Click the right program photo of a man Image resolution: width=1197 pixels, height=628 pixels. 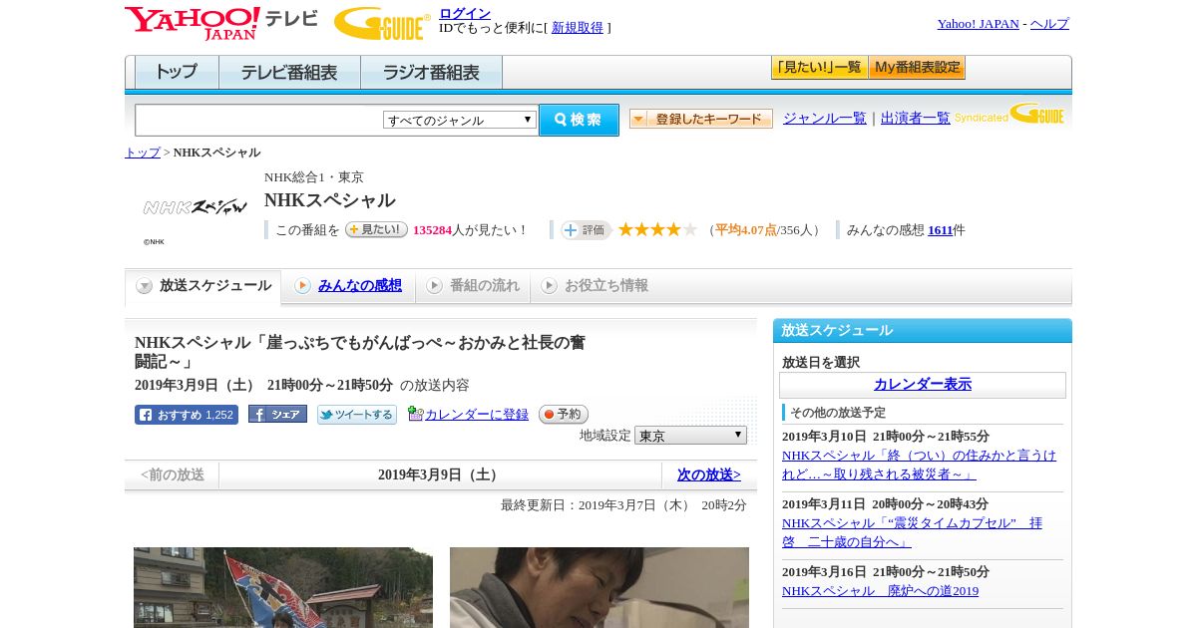pyautogui.click(x=599, y=587)
